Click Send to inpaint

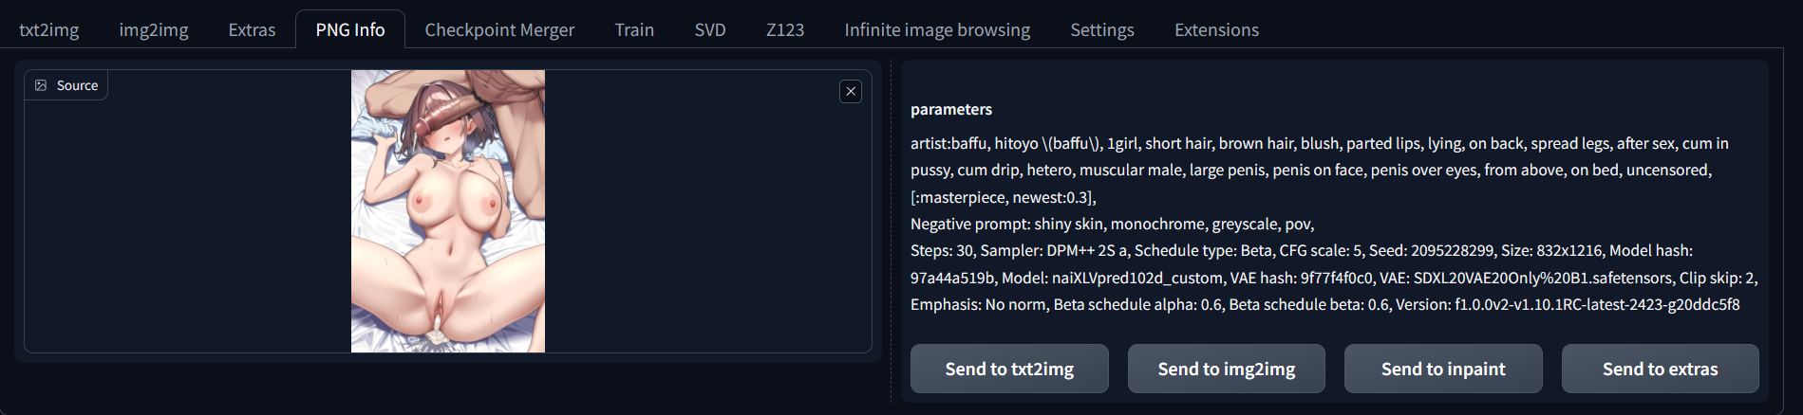(1443, 369)
